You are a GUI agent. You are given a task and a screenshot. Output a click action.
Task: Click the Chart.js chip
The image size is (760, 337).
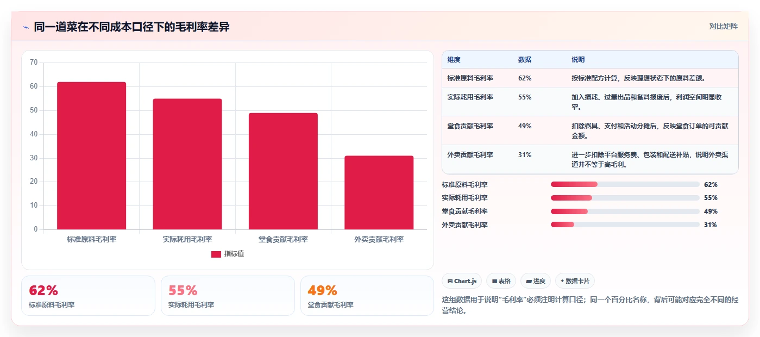click(x=462, y=281)
